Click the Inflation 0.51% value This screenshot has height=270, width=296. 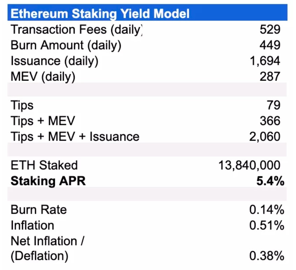click(x=267, y=225)
